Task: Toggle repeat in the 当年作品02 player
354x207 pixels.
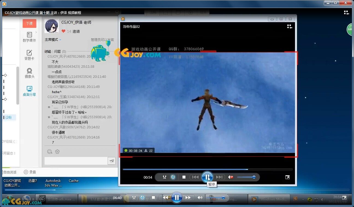Action: click(173, 177)
